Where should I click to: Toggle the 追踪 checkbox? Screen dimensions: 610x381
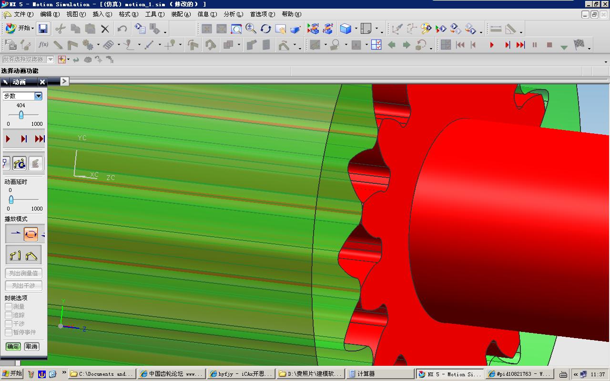coord(9,315)
